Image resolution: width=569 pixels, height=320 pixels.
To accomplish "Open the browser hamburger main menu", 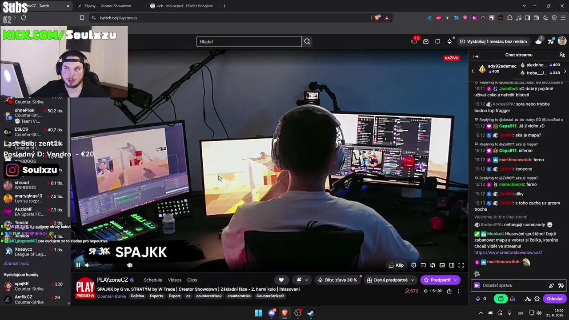I will 562,18.
